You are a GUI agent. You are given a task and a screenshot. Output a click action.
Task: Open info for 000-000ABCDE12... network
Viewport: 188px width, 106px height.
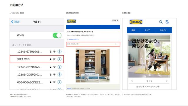click(59, 82)
